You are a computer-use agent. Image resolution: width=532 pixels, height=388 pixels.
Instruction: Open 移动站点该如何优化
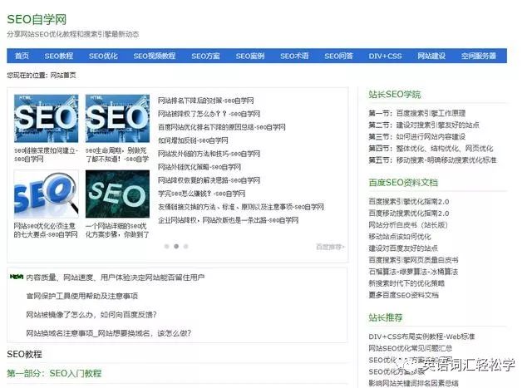click(x=400, y=237)
